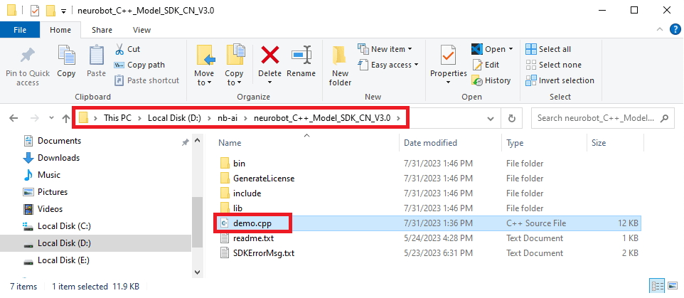Expand the Open dropdown arrow

point(511,49)
